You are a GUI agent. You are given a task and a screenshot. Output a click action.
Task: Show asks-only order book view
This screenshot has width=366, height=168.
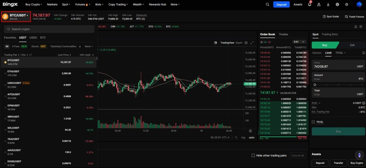click(270, 42)
